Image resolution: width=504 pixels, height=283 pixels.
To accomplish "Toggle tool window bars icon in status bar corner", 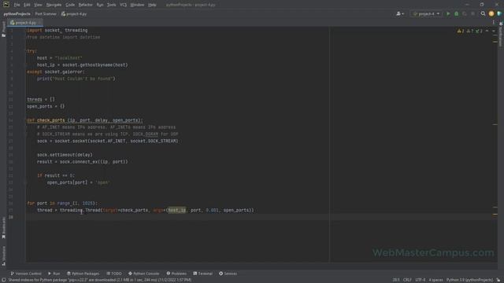I will (x=3, y=280).
